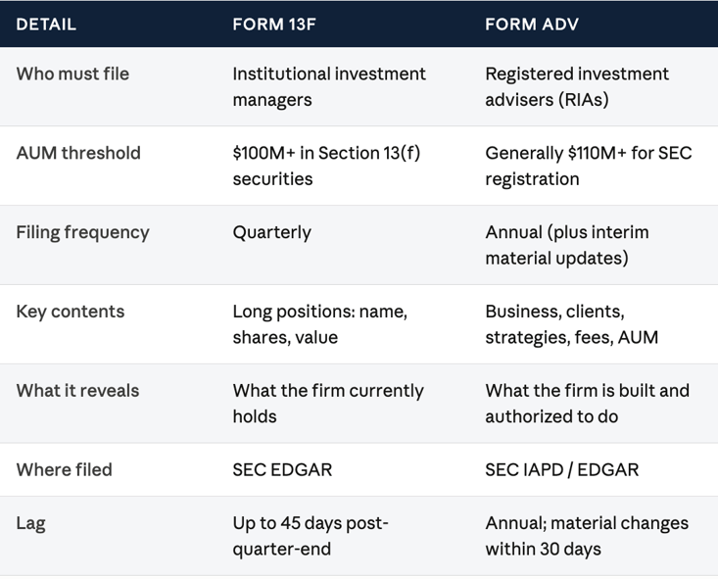Click the 'SEC IAPD / EDGAR' cell

pos(562,470)
